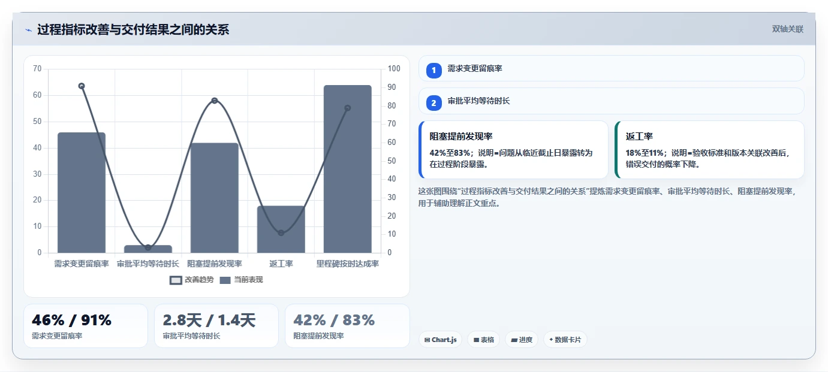Click the x-axis label 审批平均等待时长
This screenshot has height=372, width=828.
(148, 264)
